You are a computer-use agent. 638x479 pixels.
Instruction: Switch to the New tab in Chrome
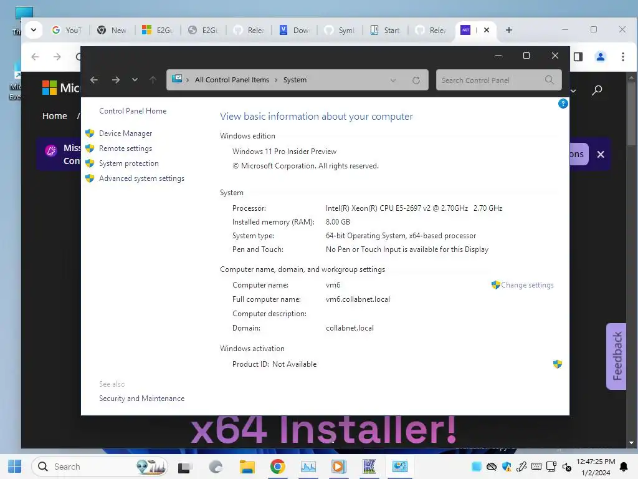tap(112, 30)
